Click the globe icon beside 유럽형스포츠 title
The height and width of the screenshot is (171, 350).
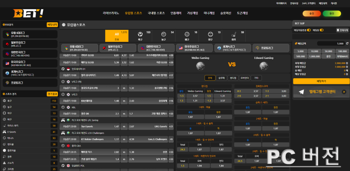click(x=64, y=25)
